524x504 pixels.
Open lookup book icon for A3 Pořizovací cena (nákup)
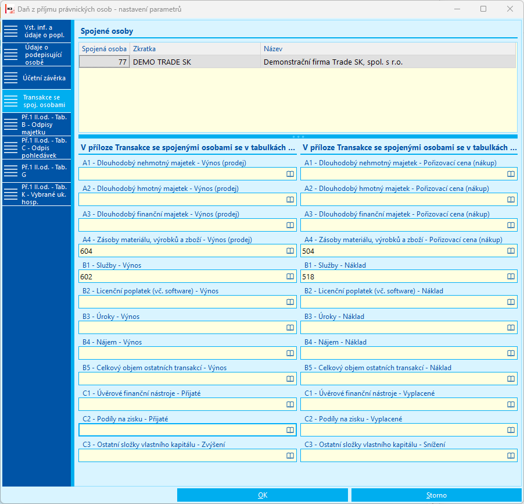click(x=511, y=225)
